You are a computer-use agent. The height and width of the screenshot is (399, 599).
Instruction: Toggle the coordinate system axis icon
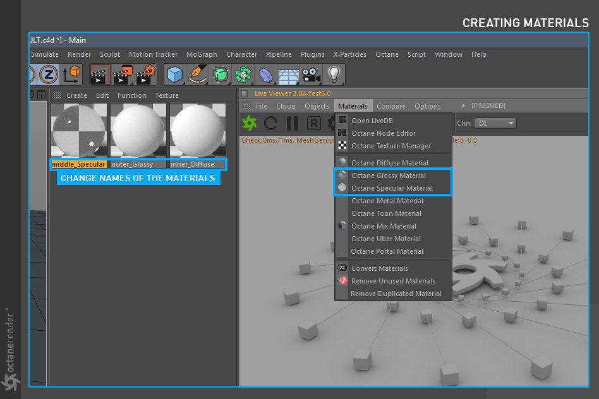(71, 75)
